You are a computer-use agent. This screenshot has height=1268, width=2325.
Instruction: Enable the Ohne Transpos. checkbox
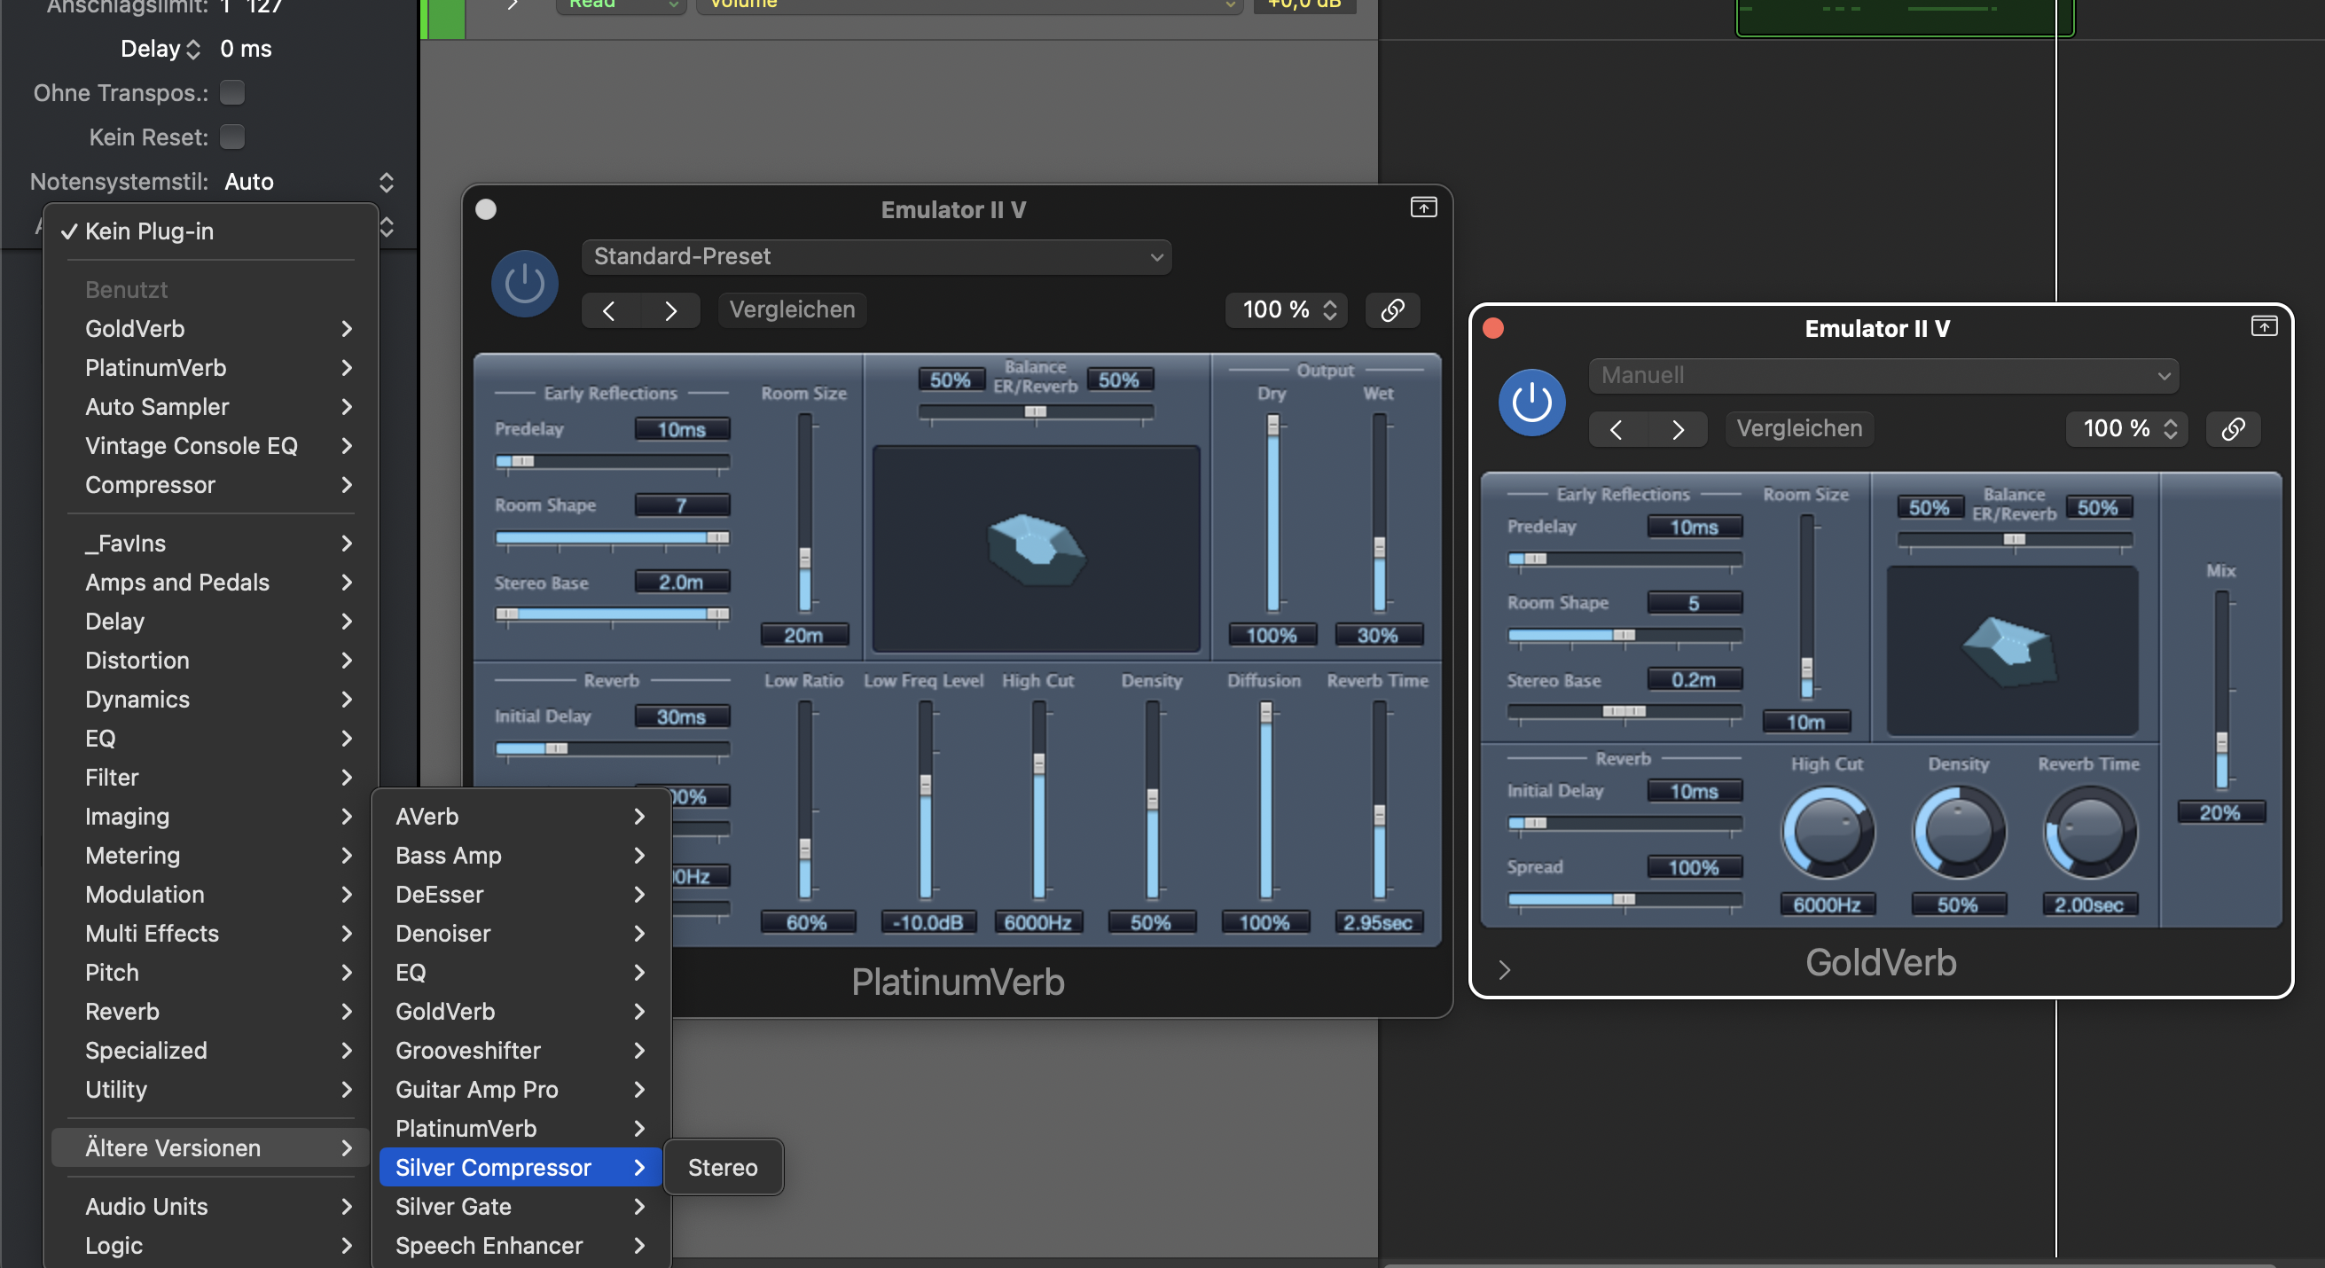tap(232, 92)
